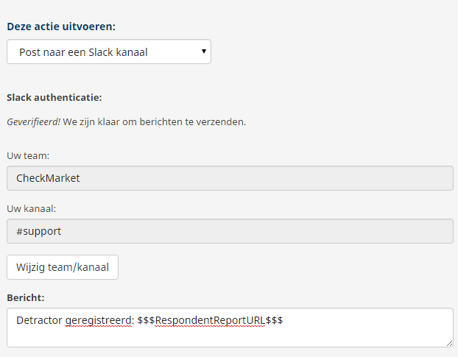Click the 'Uw team:' field label
The height and width of the screenshot is (357, 458).
(28, 155)
